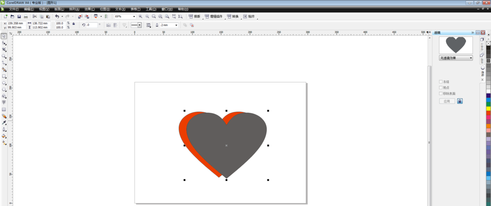Save the document with the floppy icon
Image resolution: width=491 pixels, height=206 pixels.
19,16
